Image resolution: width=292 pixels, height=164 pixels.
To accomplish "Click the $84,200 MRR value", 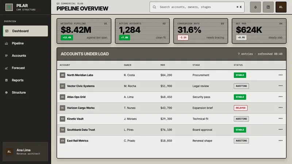I will pos(166,75).
